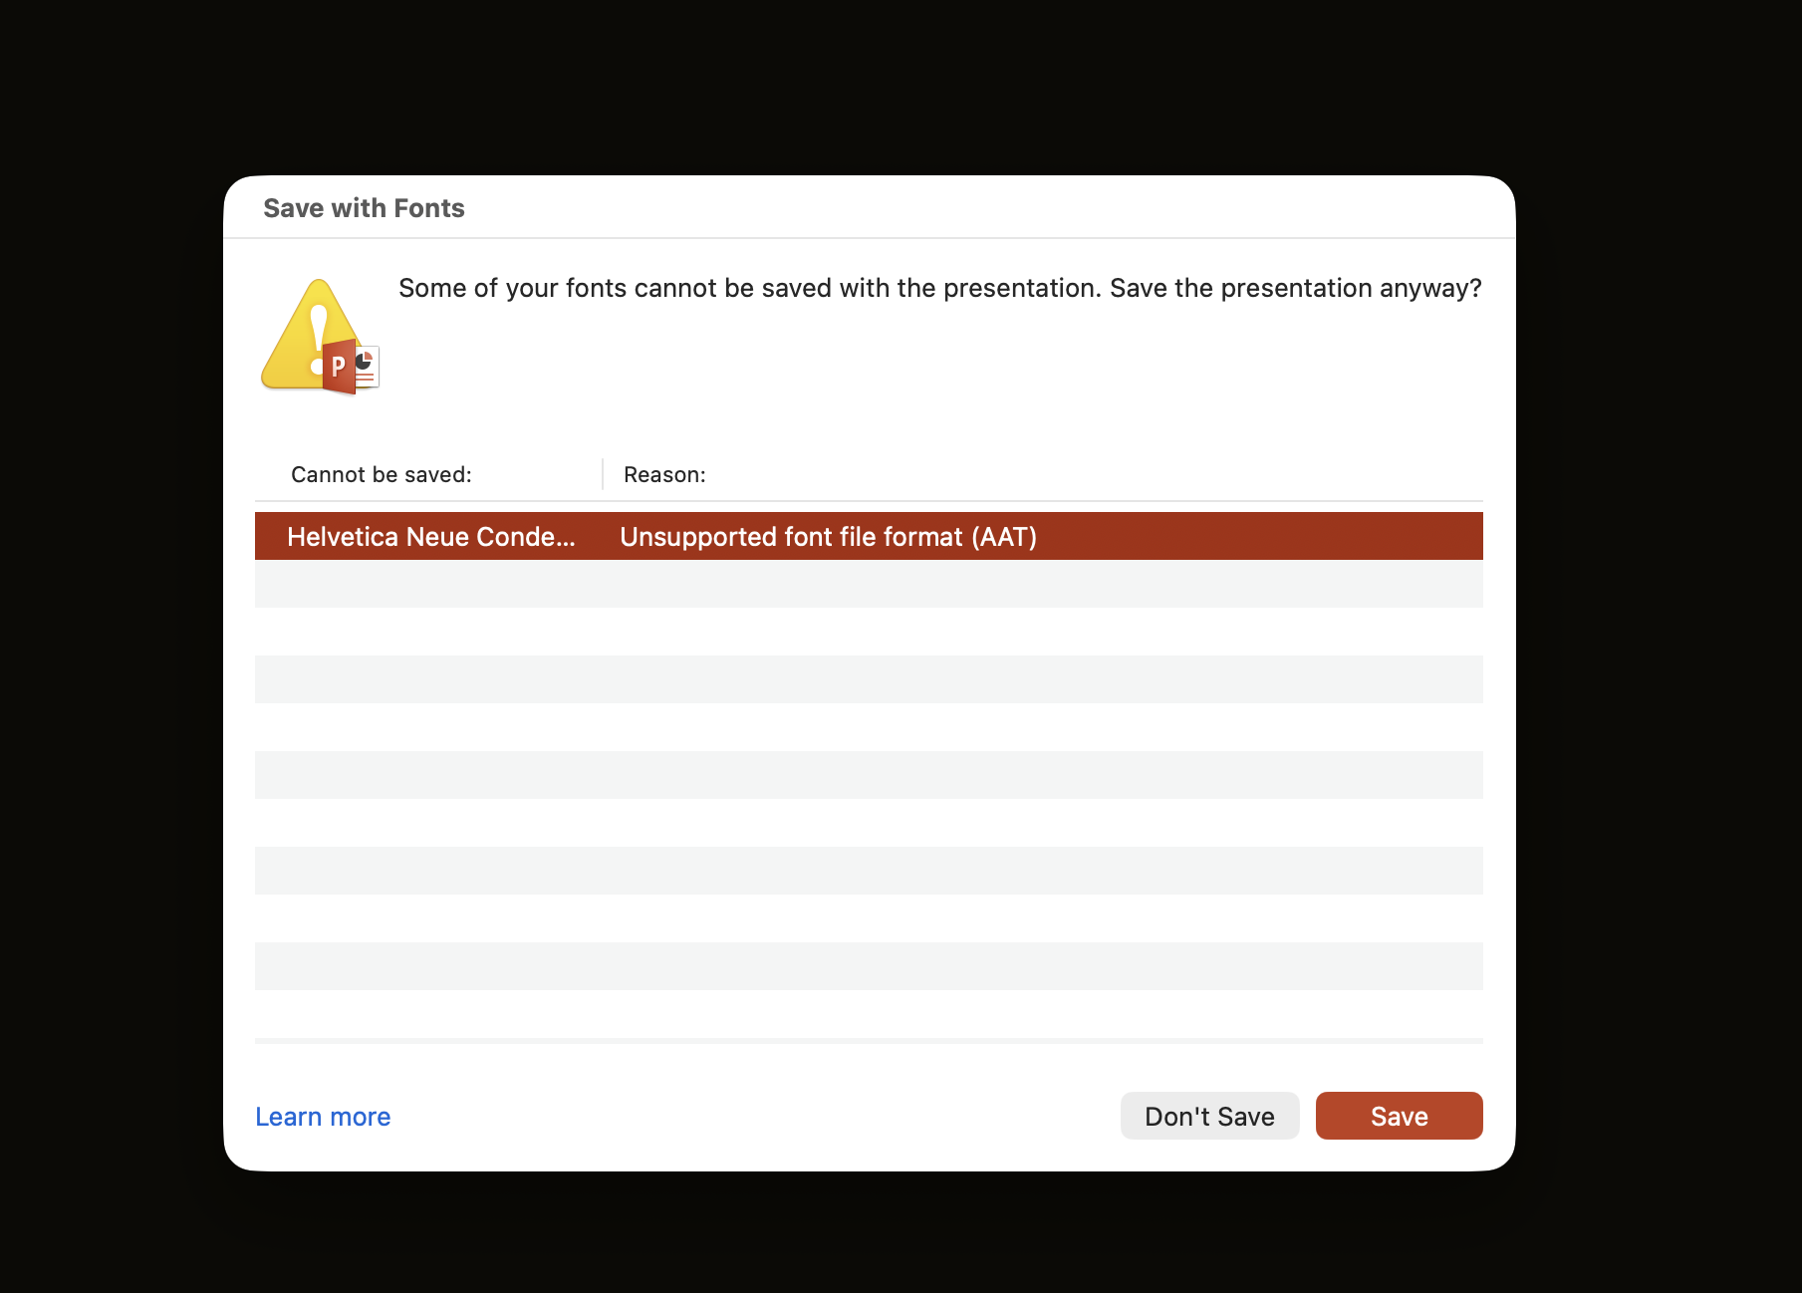Select the fourth gray empty row in list

coord(869,871)
